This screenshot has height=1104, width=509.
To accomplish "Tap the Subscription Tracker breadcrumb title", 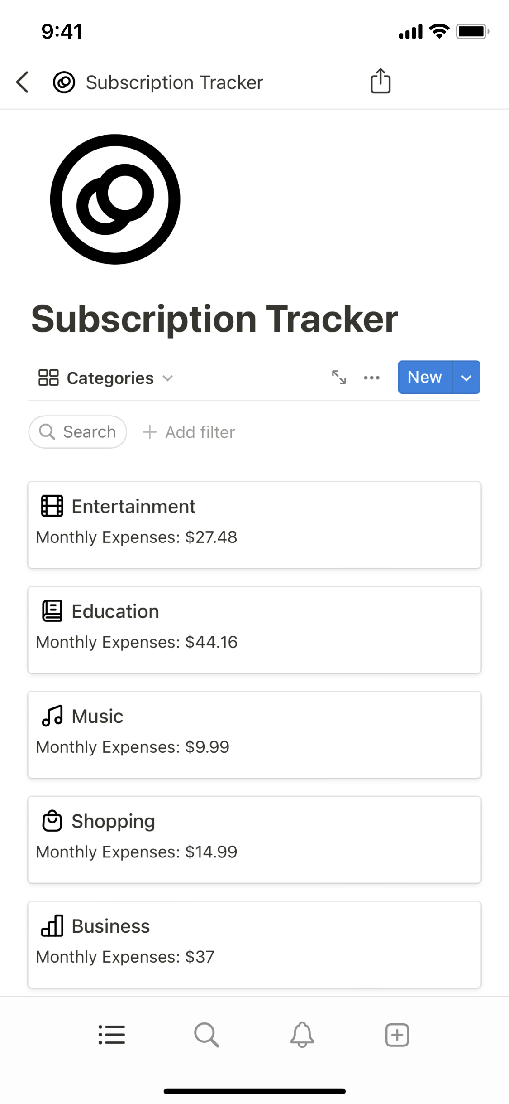I will [x=174, y=83].
